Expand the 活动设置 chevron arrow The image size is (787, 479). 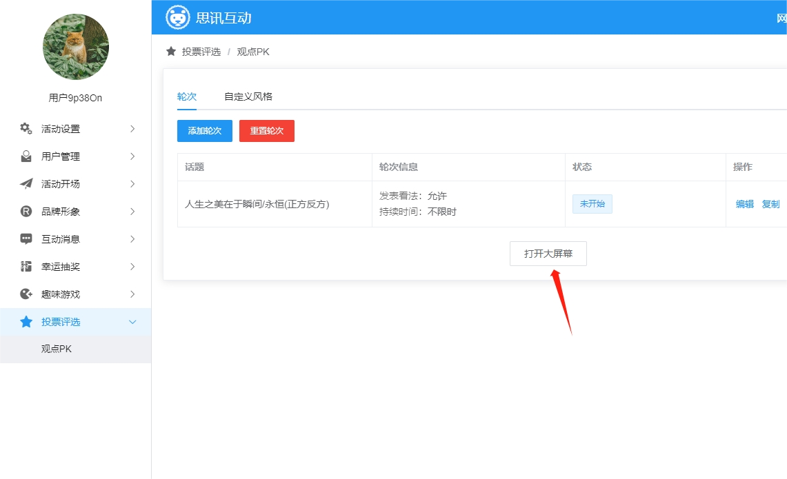point(132,129)
